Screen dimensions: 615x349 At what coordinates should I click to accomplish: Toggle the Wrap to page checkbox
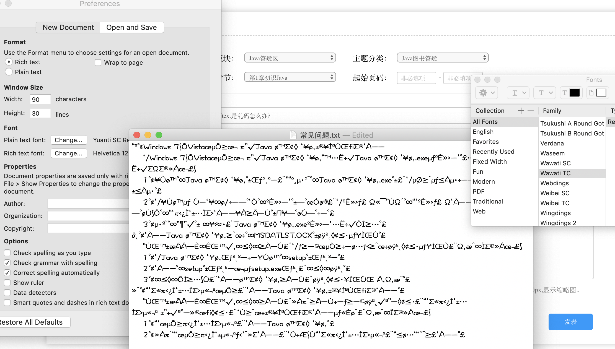98,62
